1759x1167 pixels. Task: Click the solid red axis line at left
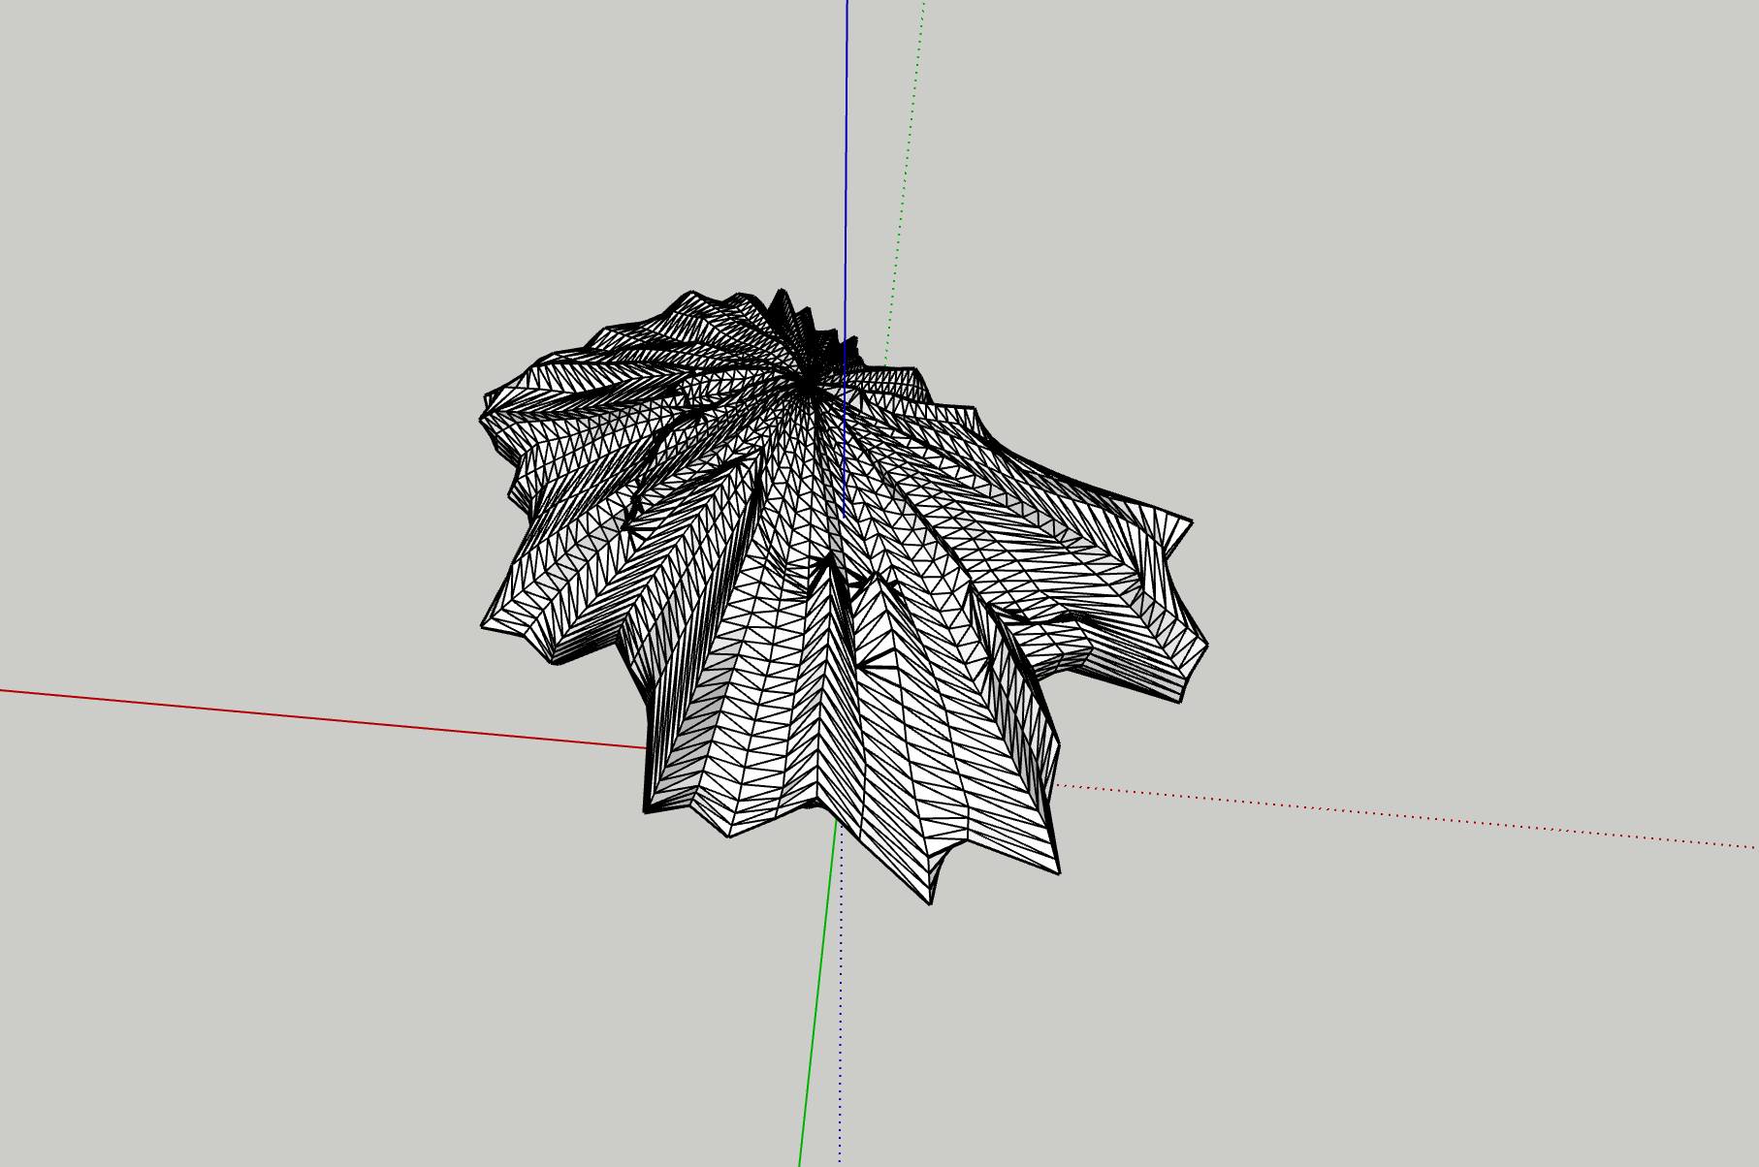[x=291, y=715]
